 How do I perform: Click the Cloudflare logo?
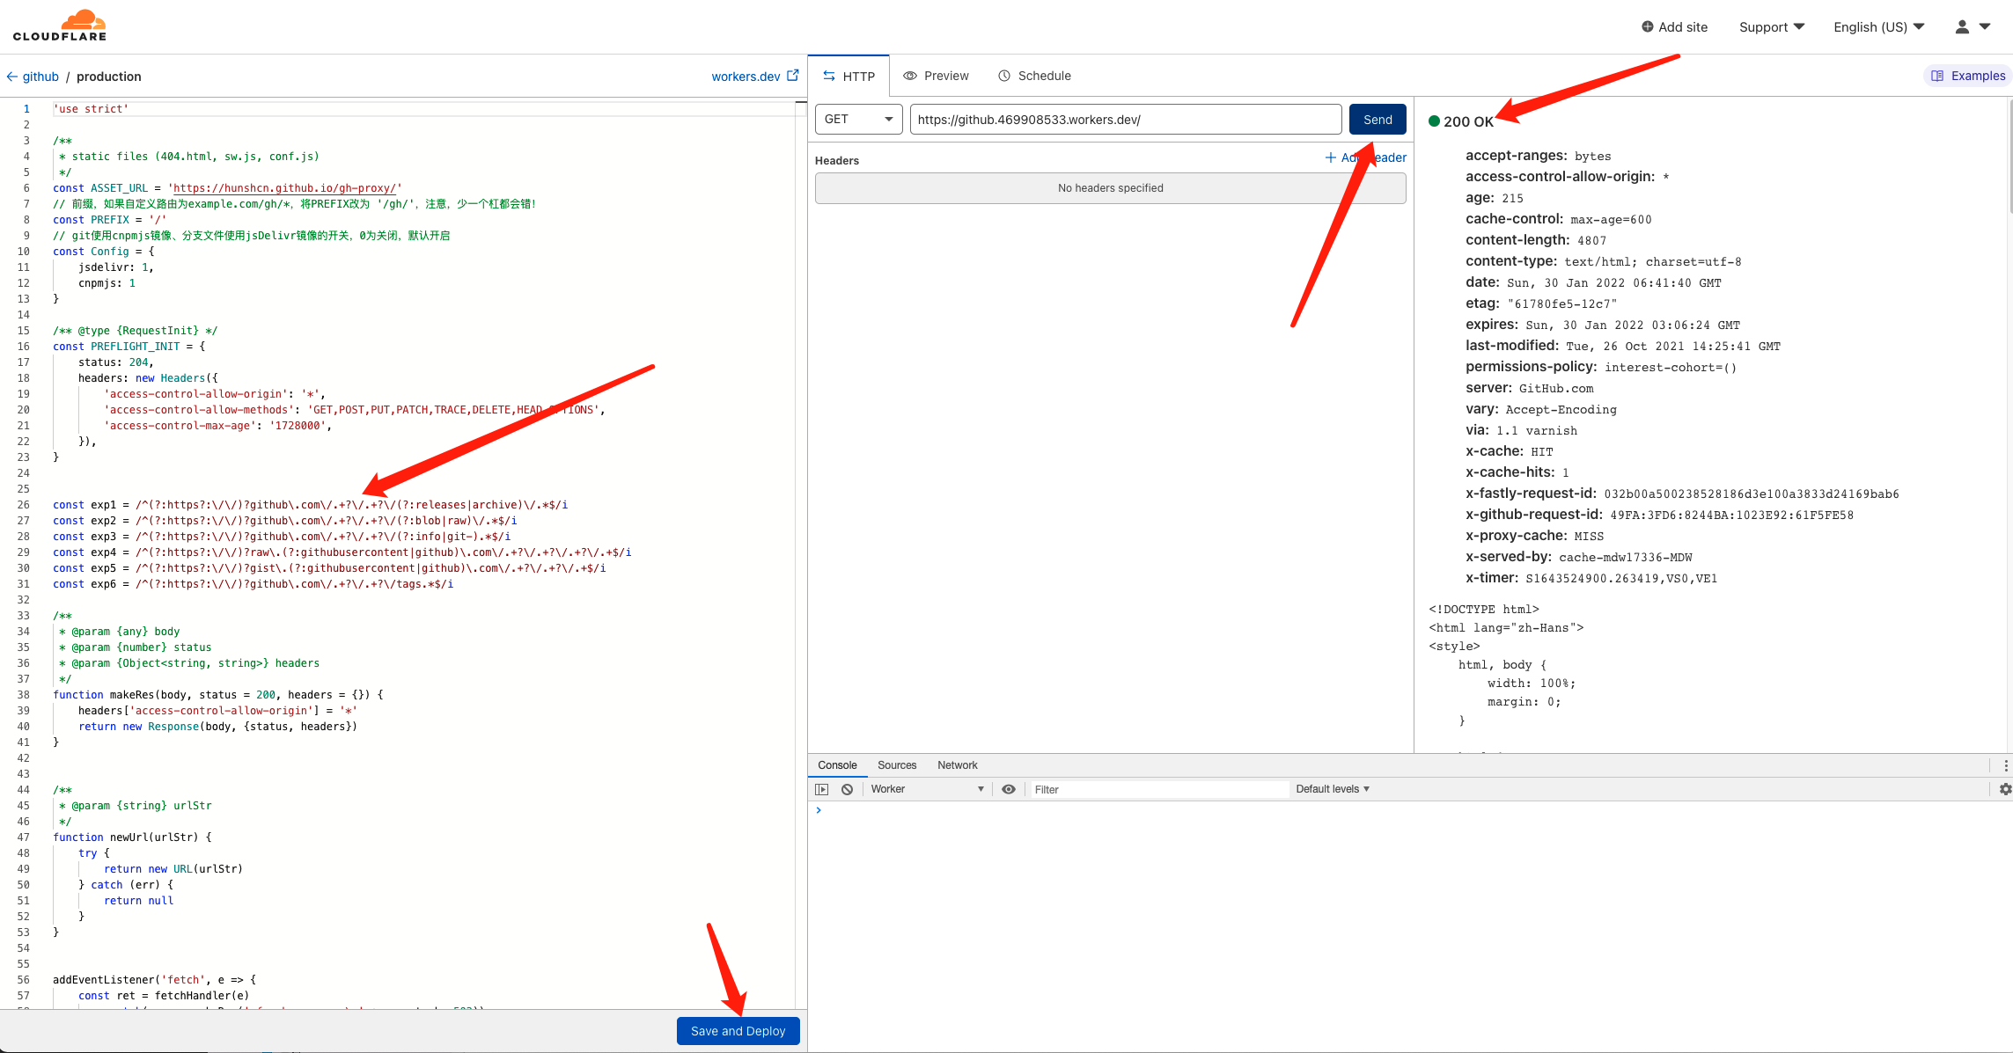[58, 25]
